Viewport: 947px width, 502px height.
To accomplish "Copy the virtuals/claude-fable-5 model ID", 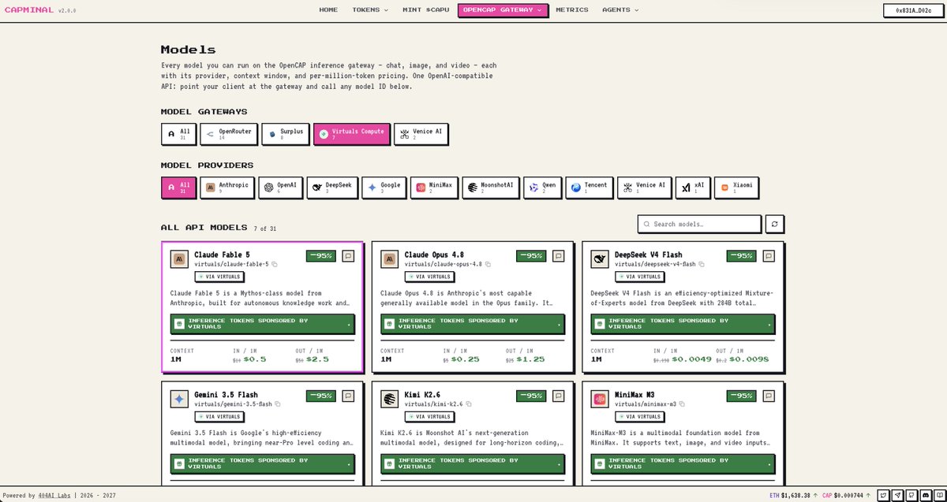I will 275,264.
